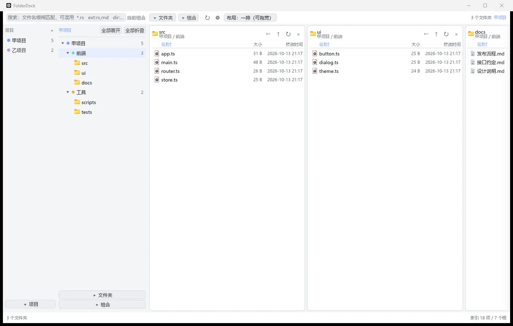Go back in the ui panel

(426, 34)
